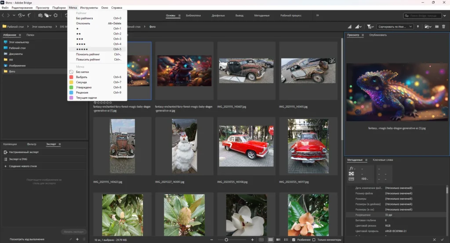Go back with the left arrow icon
The width and height of the screenshot is (450, 243).
click(x=3, y=15)
